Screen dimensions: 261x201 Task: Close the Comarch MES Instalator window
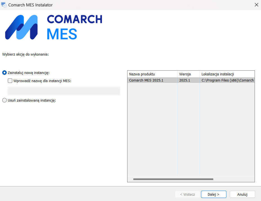coord(256,5)
